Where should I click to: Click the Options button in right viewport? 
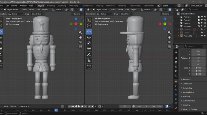pos(166,14)
